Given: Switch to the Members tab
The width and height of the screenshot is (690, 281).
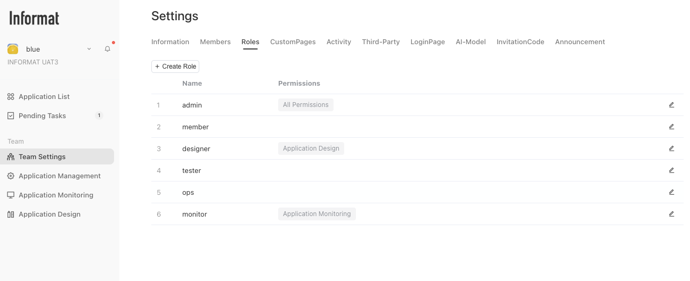Looking at the screenshot, I should coord(215,42).
